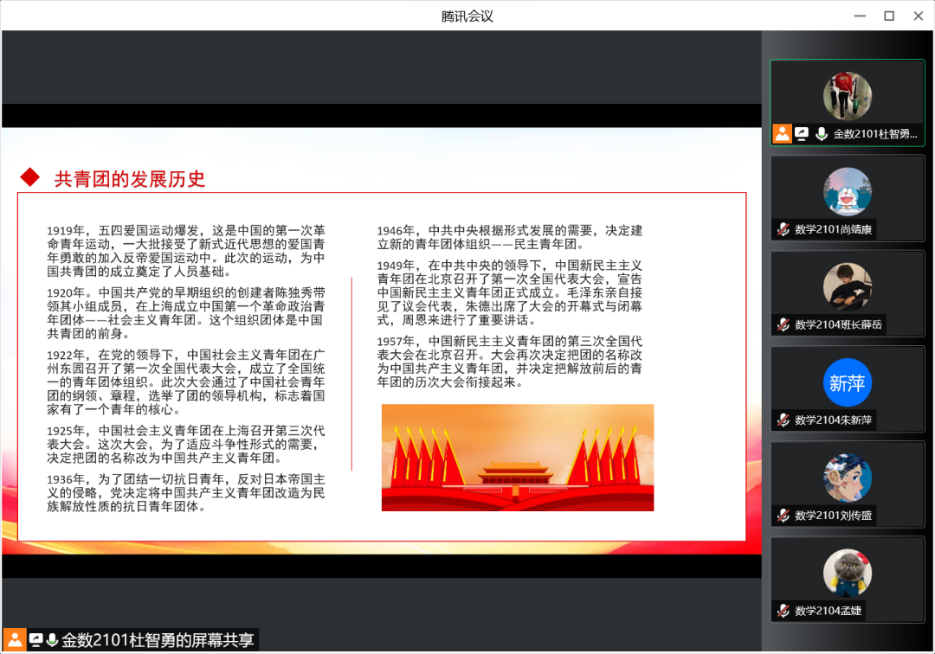Click the muted mic icon beside 数学2104孟婕
The width and height of the screenshot is (935, 654).
pyautogui.click(x=783, y=611)
